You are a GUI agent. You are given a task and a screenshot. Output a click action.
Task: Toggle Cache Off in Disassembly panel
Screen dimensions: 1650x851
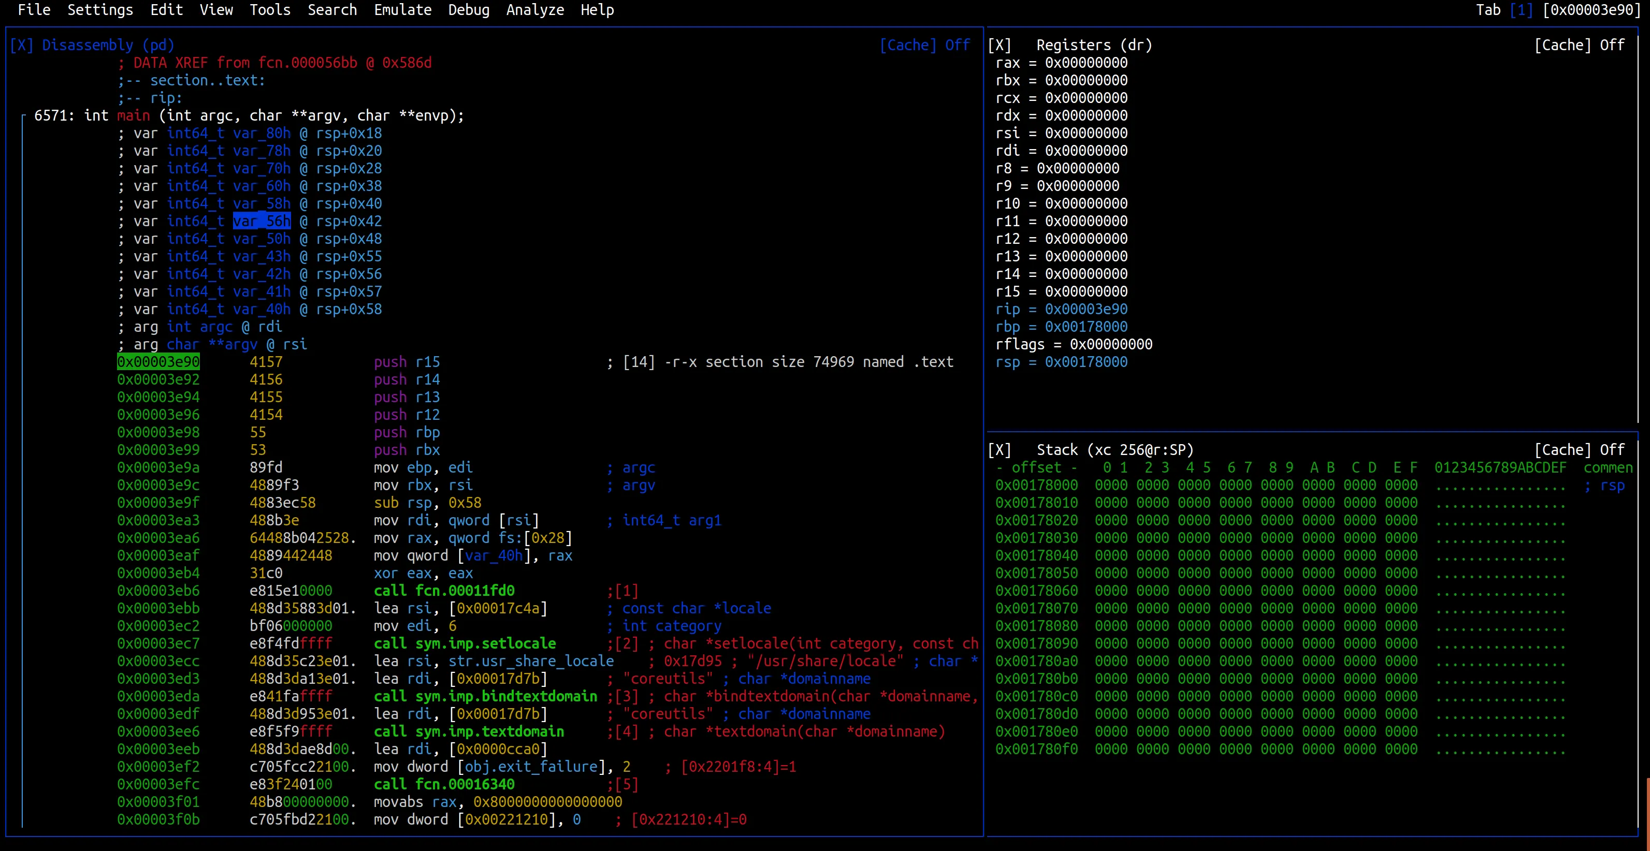924,45
